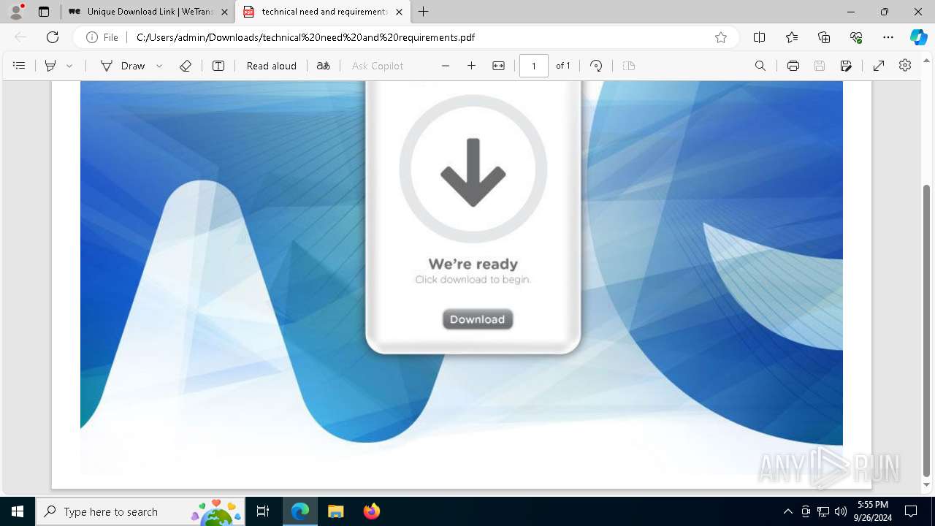Viewport: 935px width, 526px height.
Task: Zoom in the PDF with plus
Action: pos(472,66)
